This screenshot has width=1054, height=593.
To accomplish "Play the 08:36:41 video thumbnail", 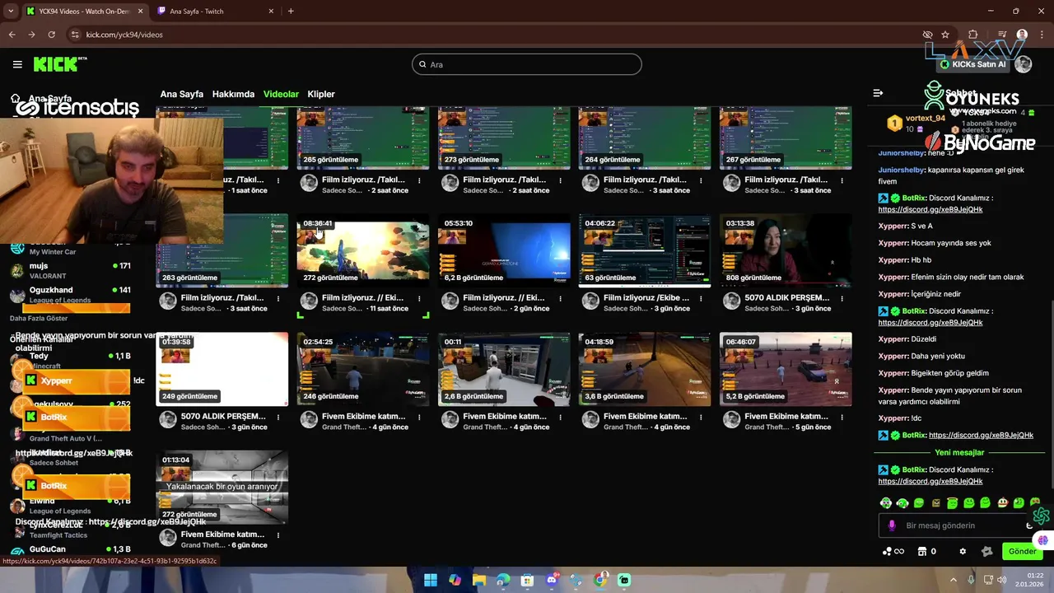I will click(362, 251).
